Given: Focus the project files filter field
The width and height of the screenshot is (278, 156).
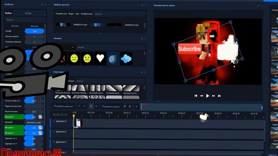Looking at the screenshot, I should 120,13.
